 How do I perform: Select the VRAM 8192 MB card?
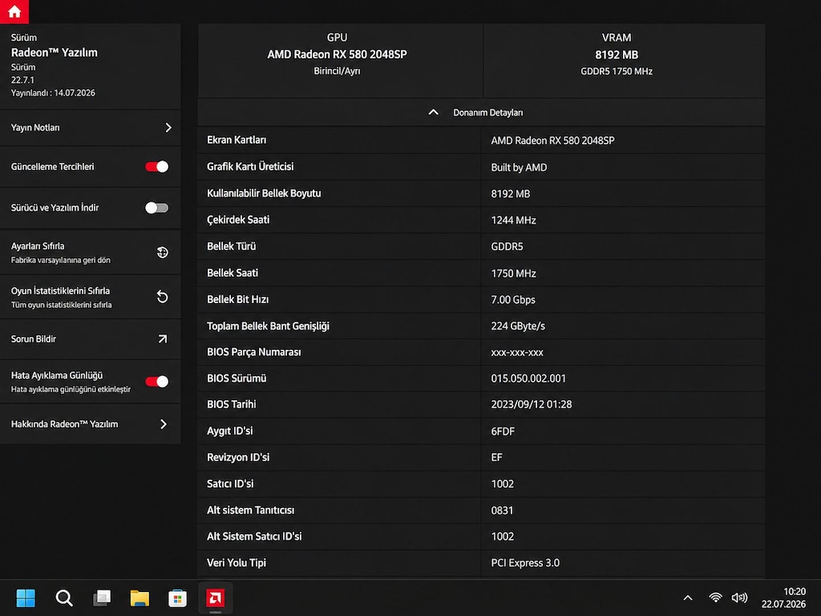(x=624, y=61)
